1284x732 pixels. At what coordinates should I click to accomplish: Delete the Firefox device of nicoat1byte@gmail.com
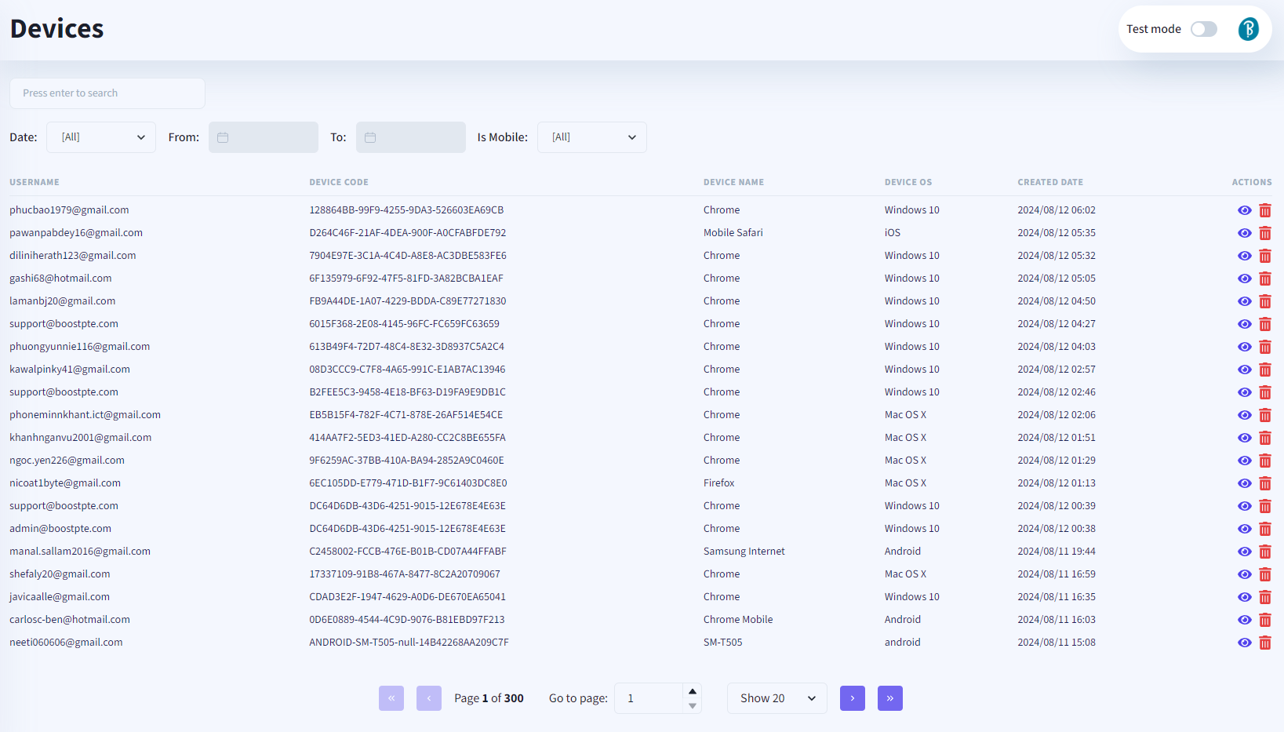(x=1264, y=483)
